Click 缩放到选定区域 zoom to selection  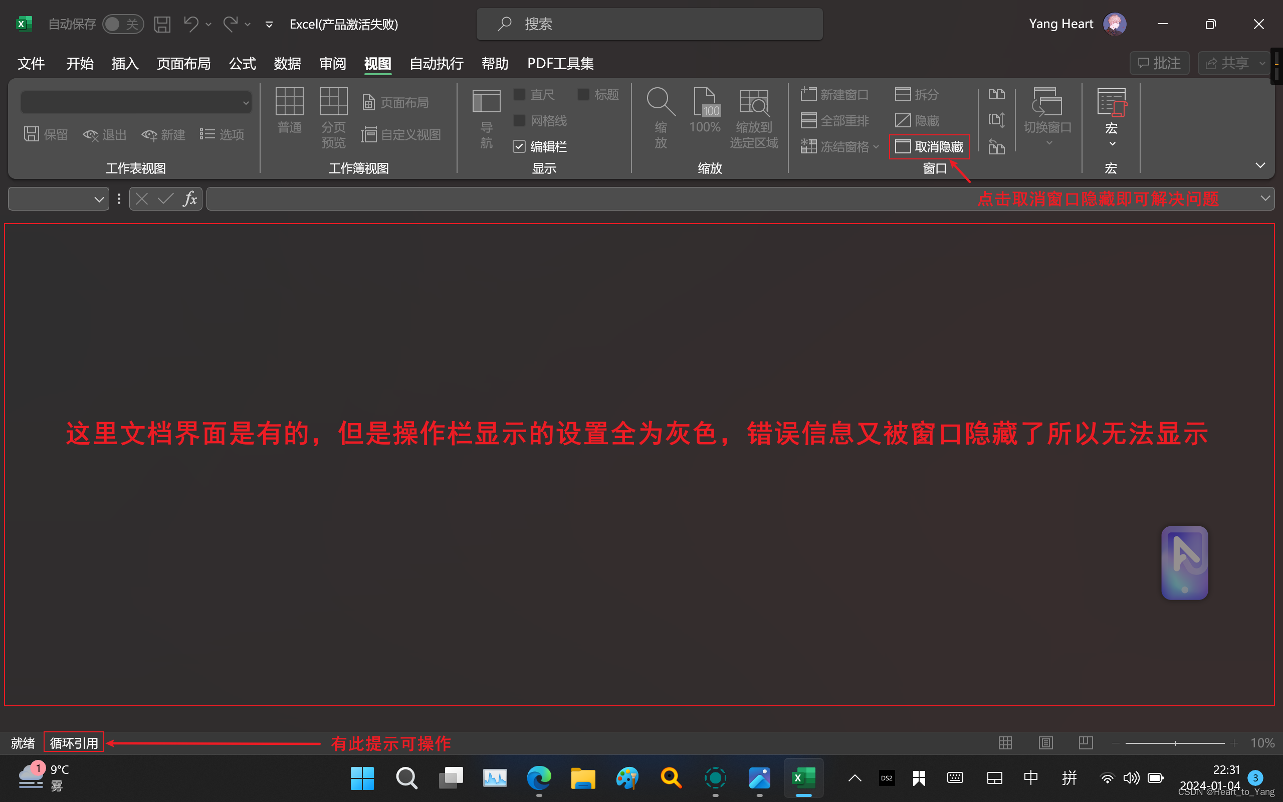(754, 119)
